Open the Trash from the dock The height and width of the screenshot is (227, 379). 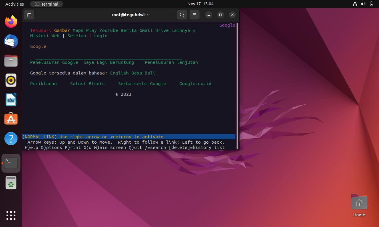[x=11, y=183]
